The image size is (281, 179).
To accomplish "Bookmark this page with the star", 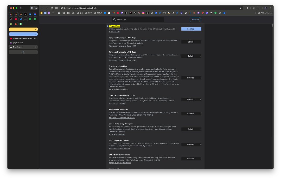I will [x=240, y=8].
